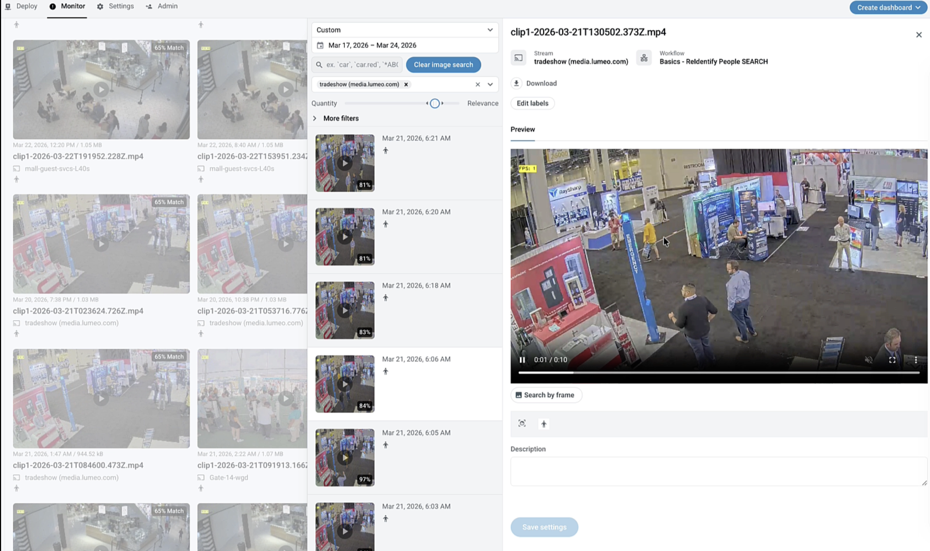Switch to the Monitor tab

[67, 6]
